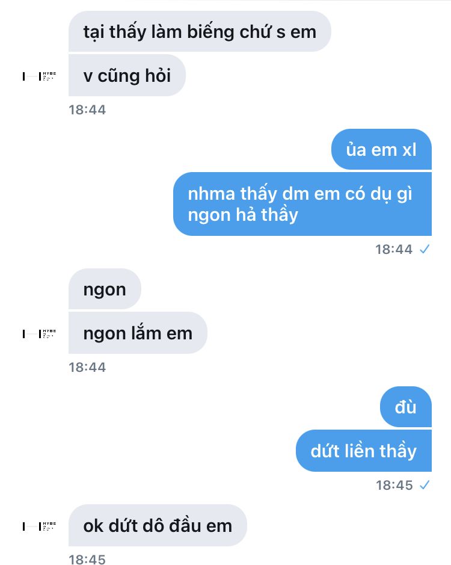Click the 'ủa em xl' sent bubble
The height and width of the screenshot is (565, 451).
click(381, 149)
